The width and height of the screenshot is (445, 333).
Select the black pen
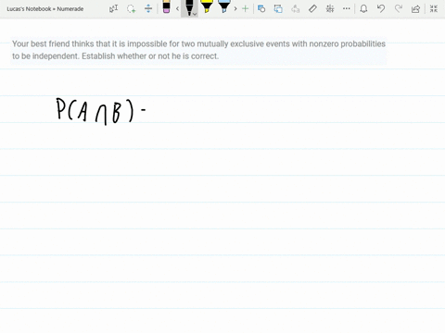[x=189, y=7]
